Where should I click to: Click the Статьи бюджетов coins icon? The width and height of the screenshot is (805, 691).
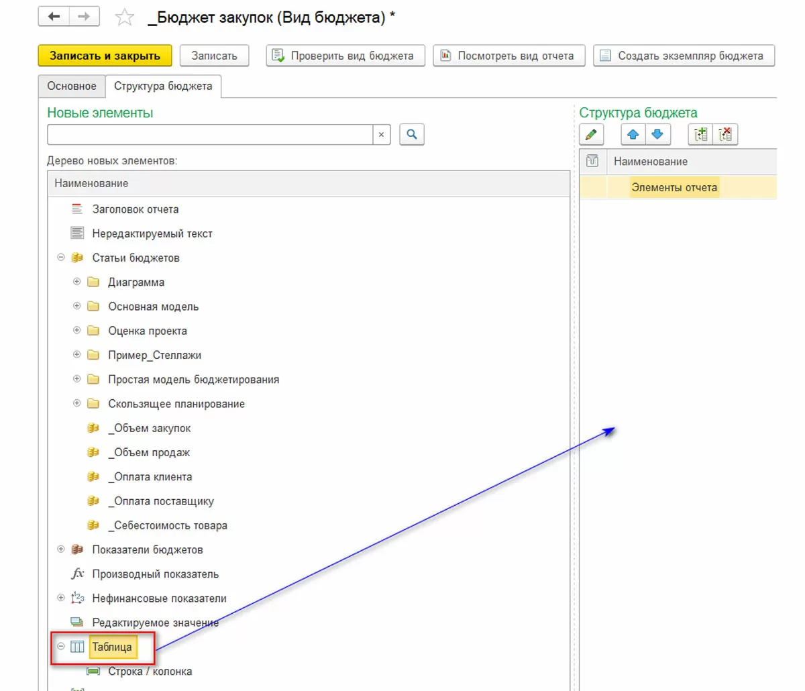tap(77, 258)
